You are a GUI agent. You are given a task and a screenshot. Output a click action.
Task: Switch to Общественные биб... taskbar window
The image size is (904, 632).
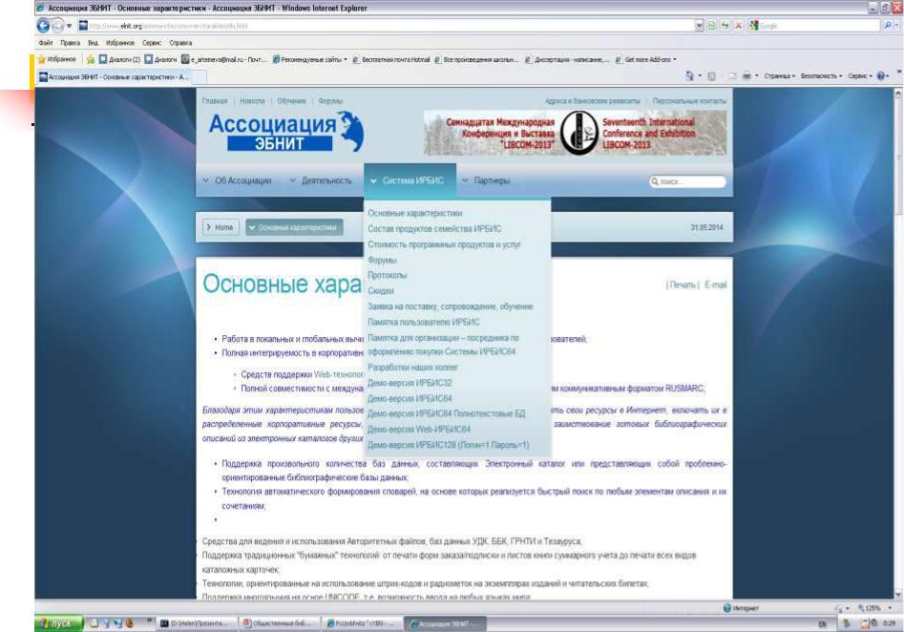279,623
